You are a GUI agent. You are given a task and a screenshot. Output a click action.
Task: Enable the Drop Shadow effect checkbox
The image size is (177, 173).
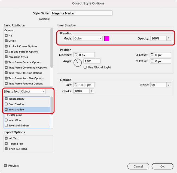pyautogui.click(x=6, y=104)
